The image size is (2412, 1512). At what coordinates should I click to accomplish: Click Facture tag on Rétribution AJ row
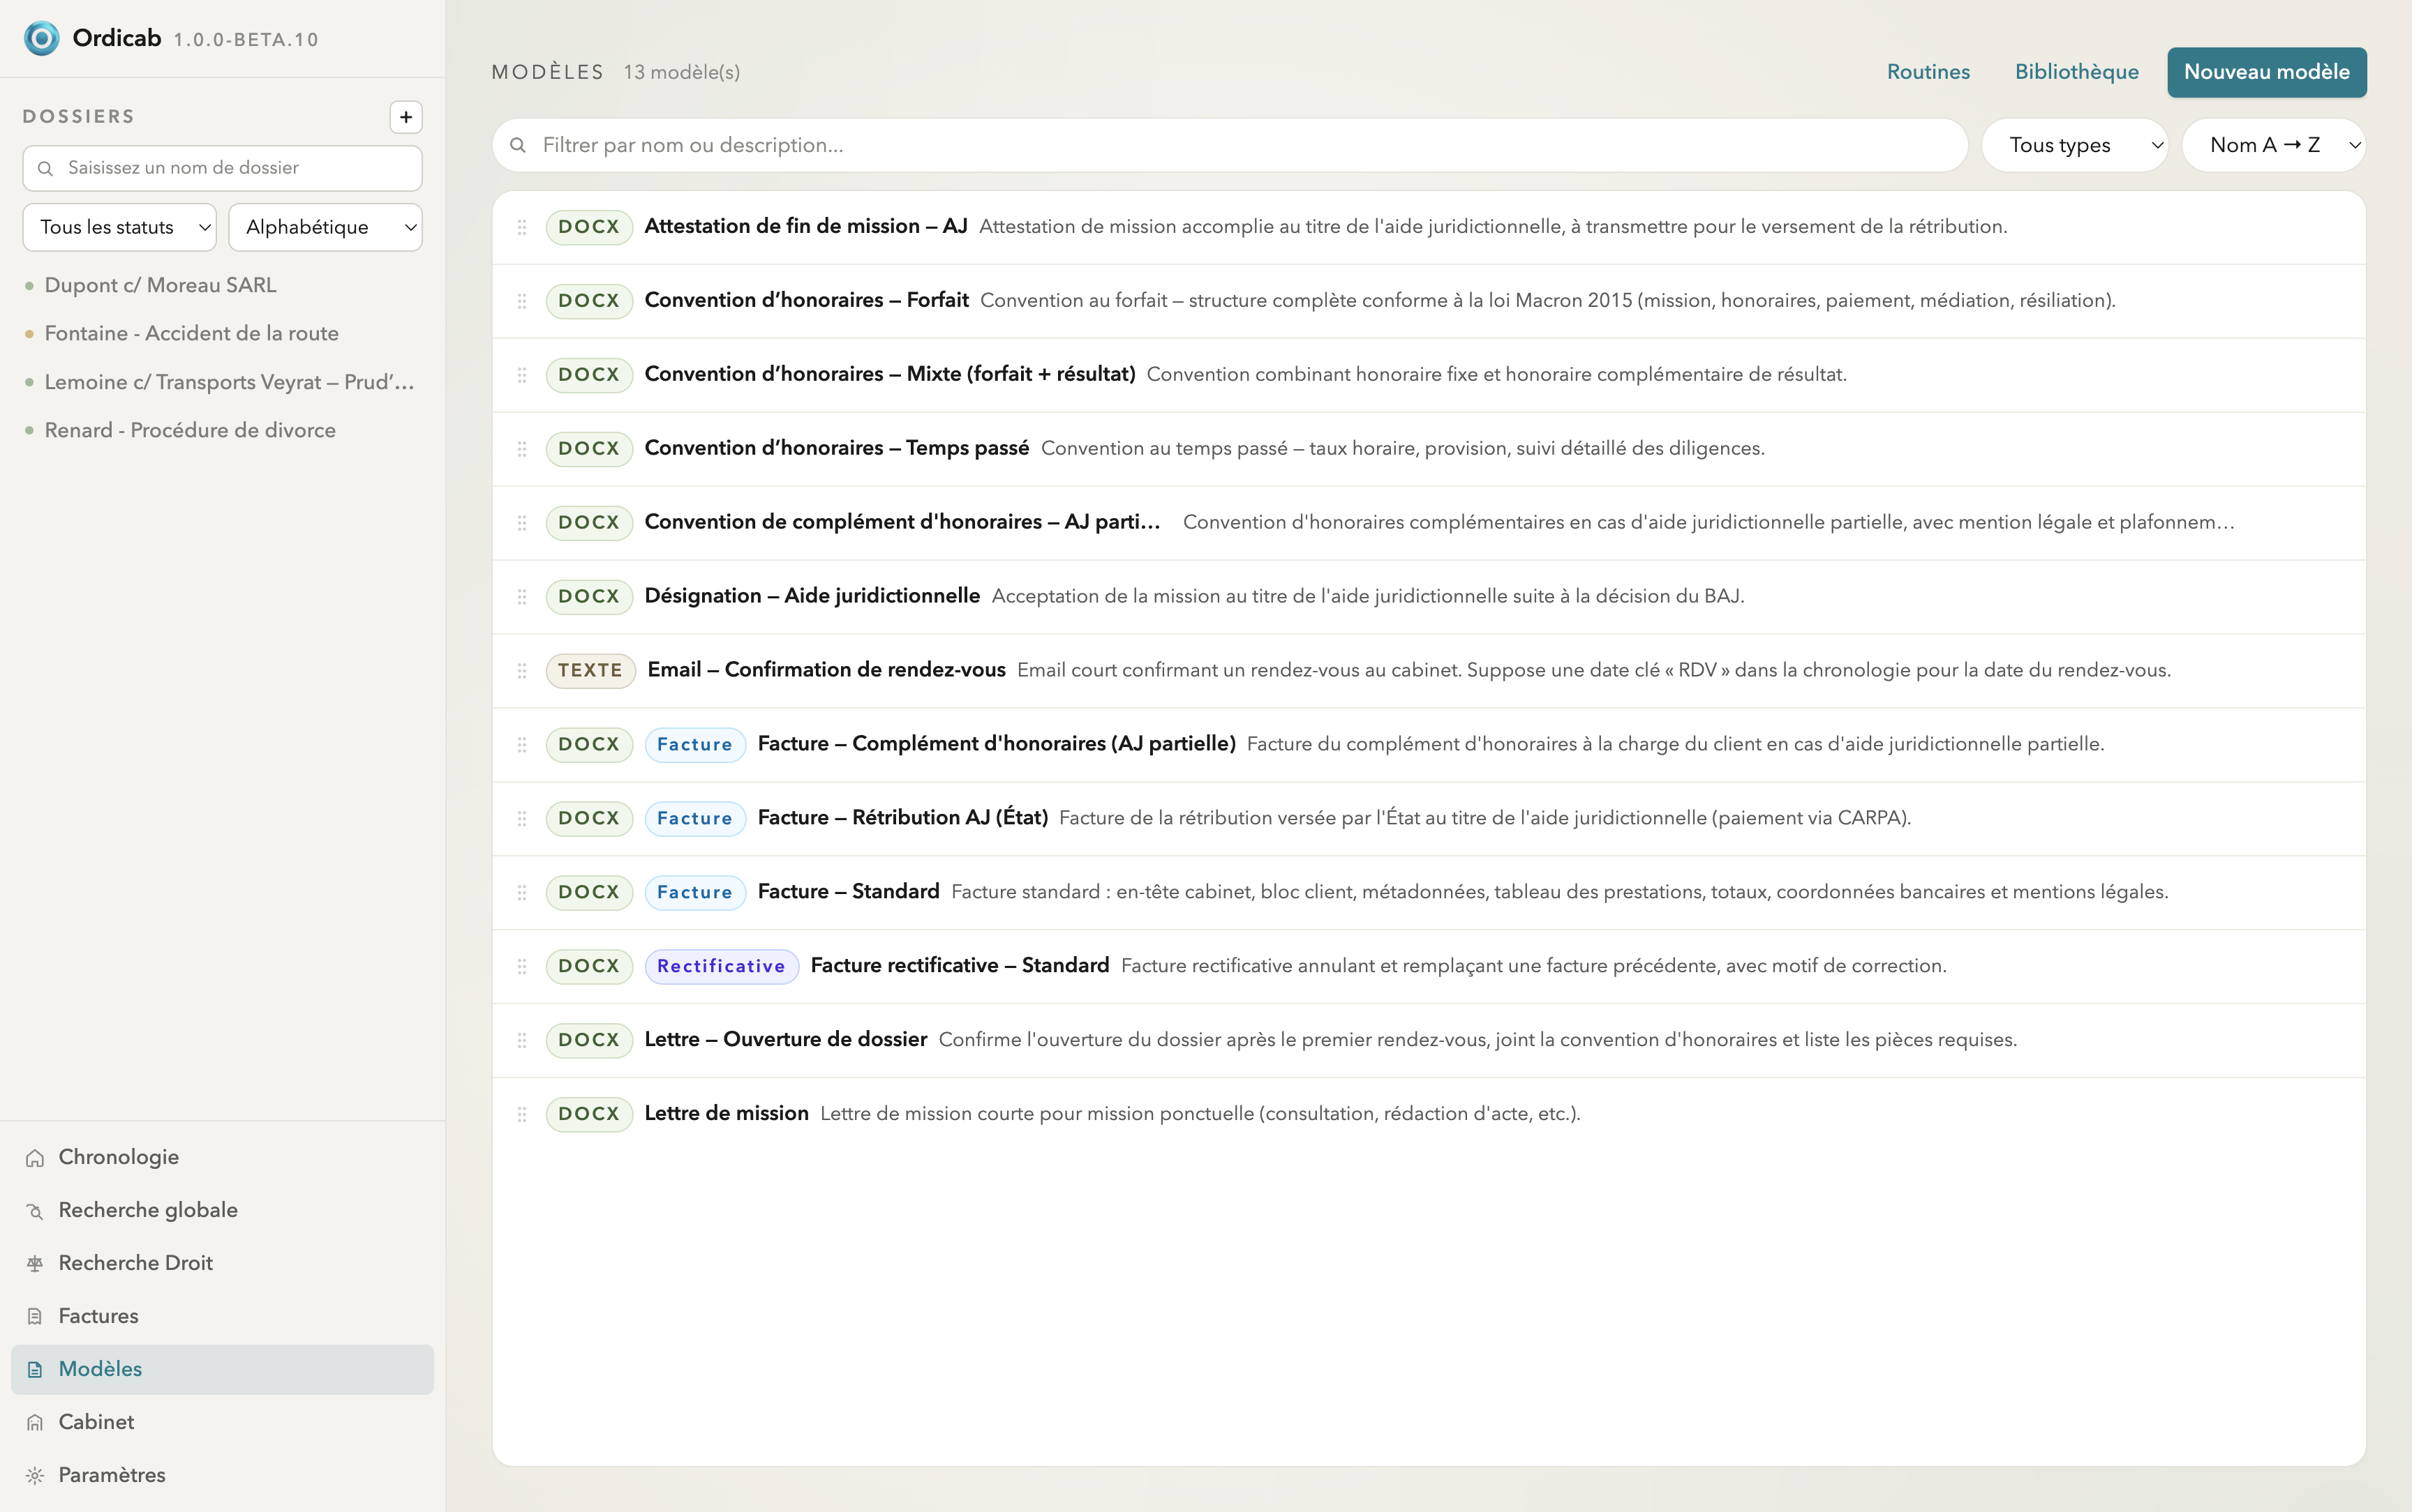pyautogui.click(x=694, y=818)
